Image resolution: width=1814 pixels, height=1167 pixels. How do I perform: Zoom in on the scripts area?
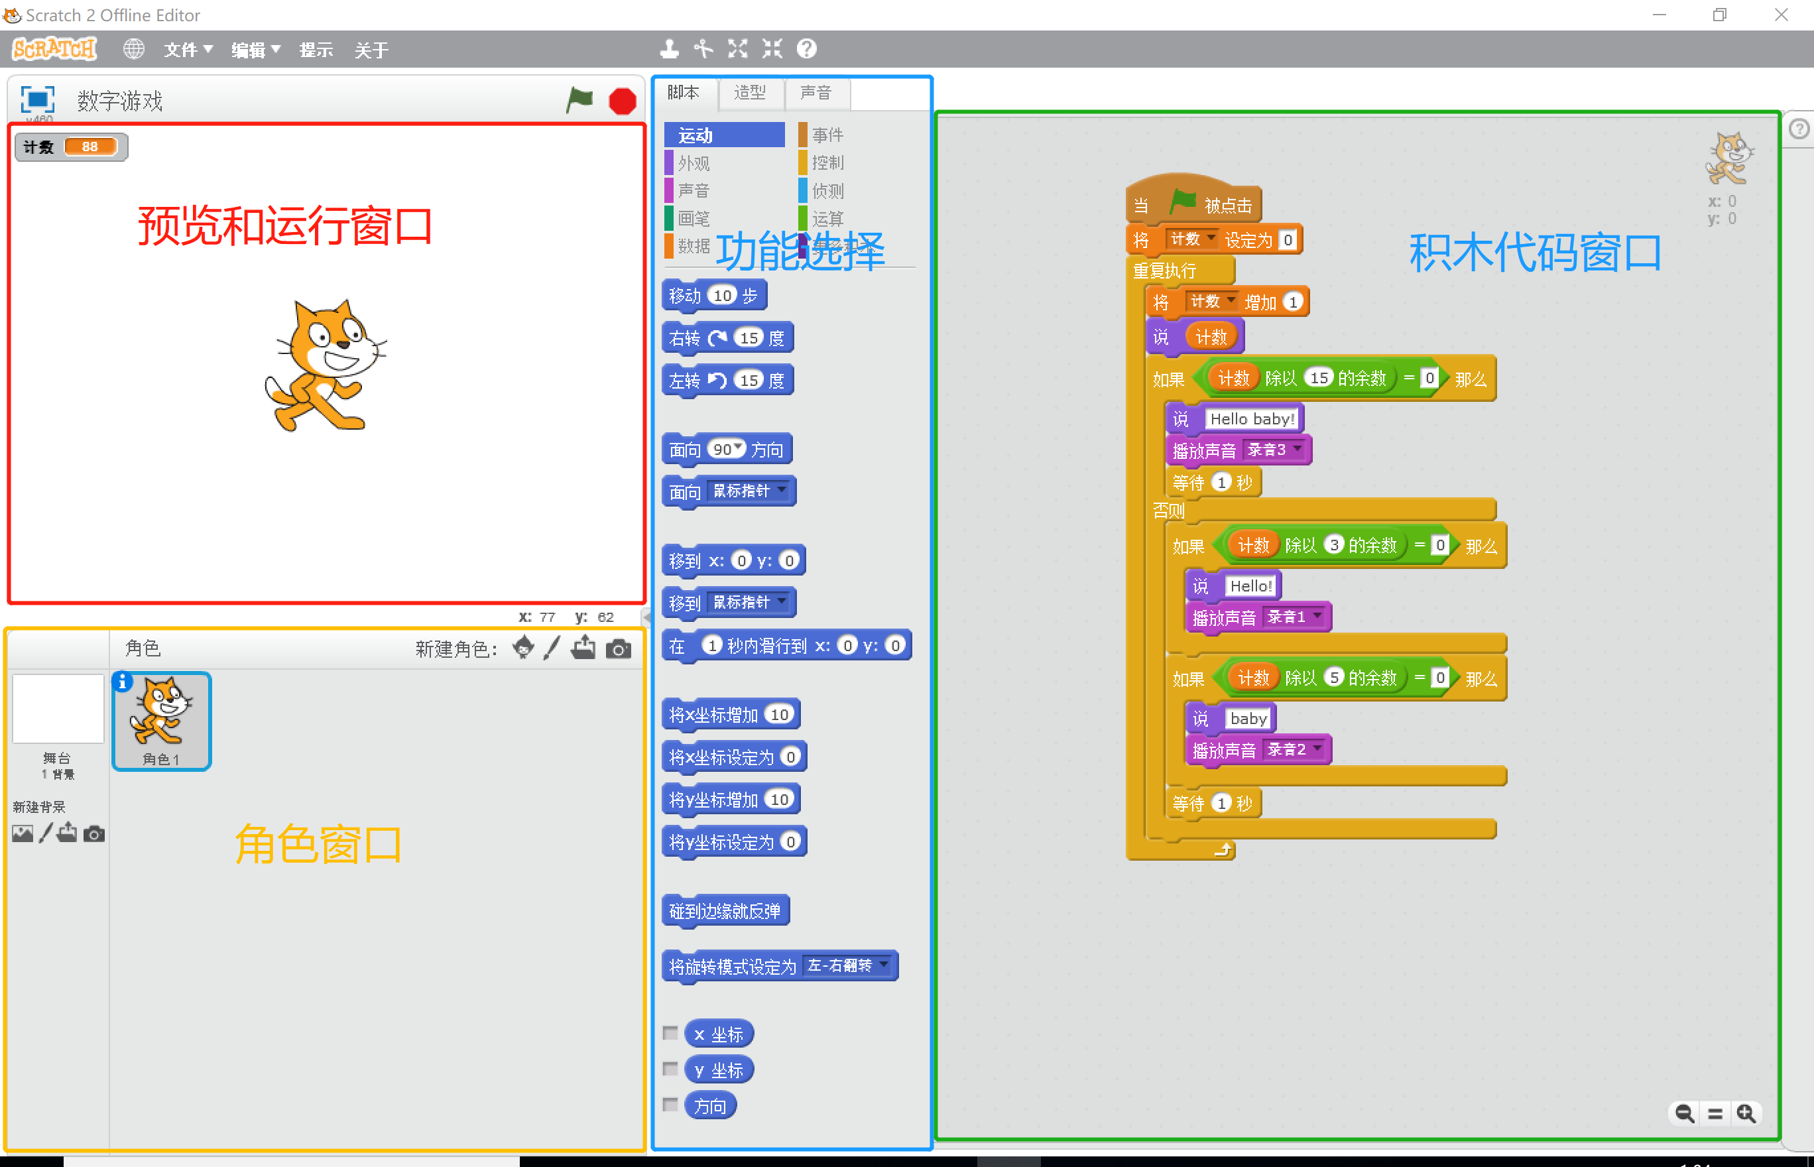(1746, 1113)
